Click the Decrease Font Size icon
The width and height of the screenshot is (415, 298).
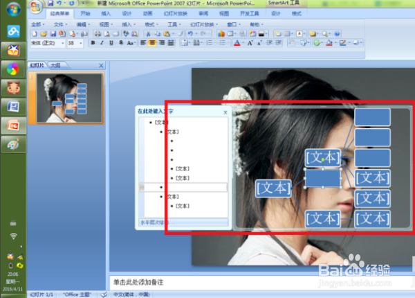pyautogui.click(x=259, y=43)
